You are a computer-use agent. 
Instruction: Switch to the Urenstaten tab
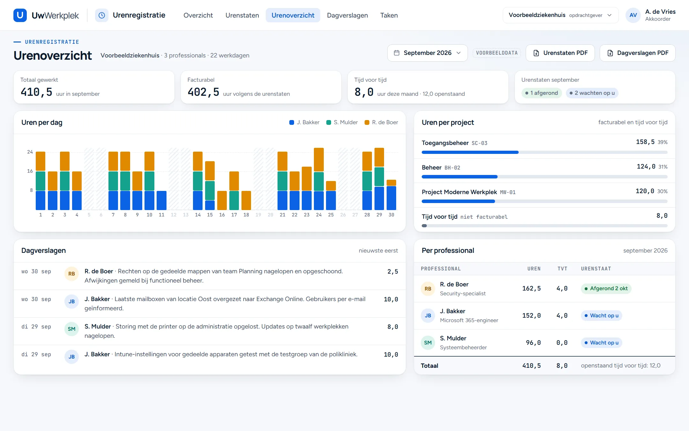(242, 15)
